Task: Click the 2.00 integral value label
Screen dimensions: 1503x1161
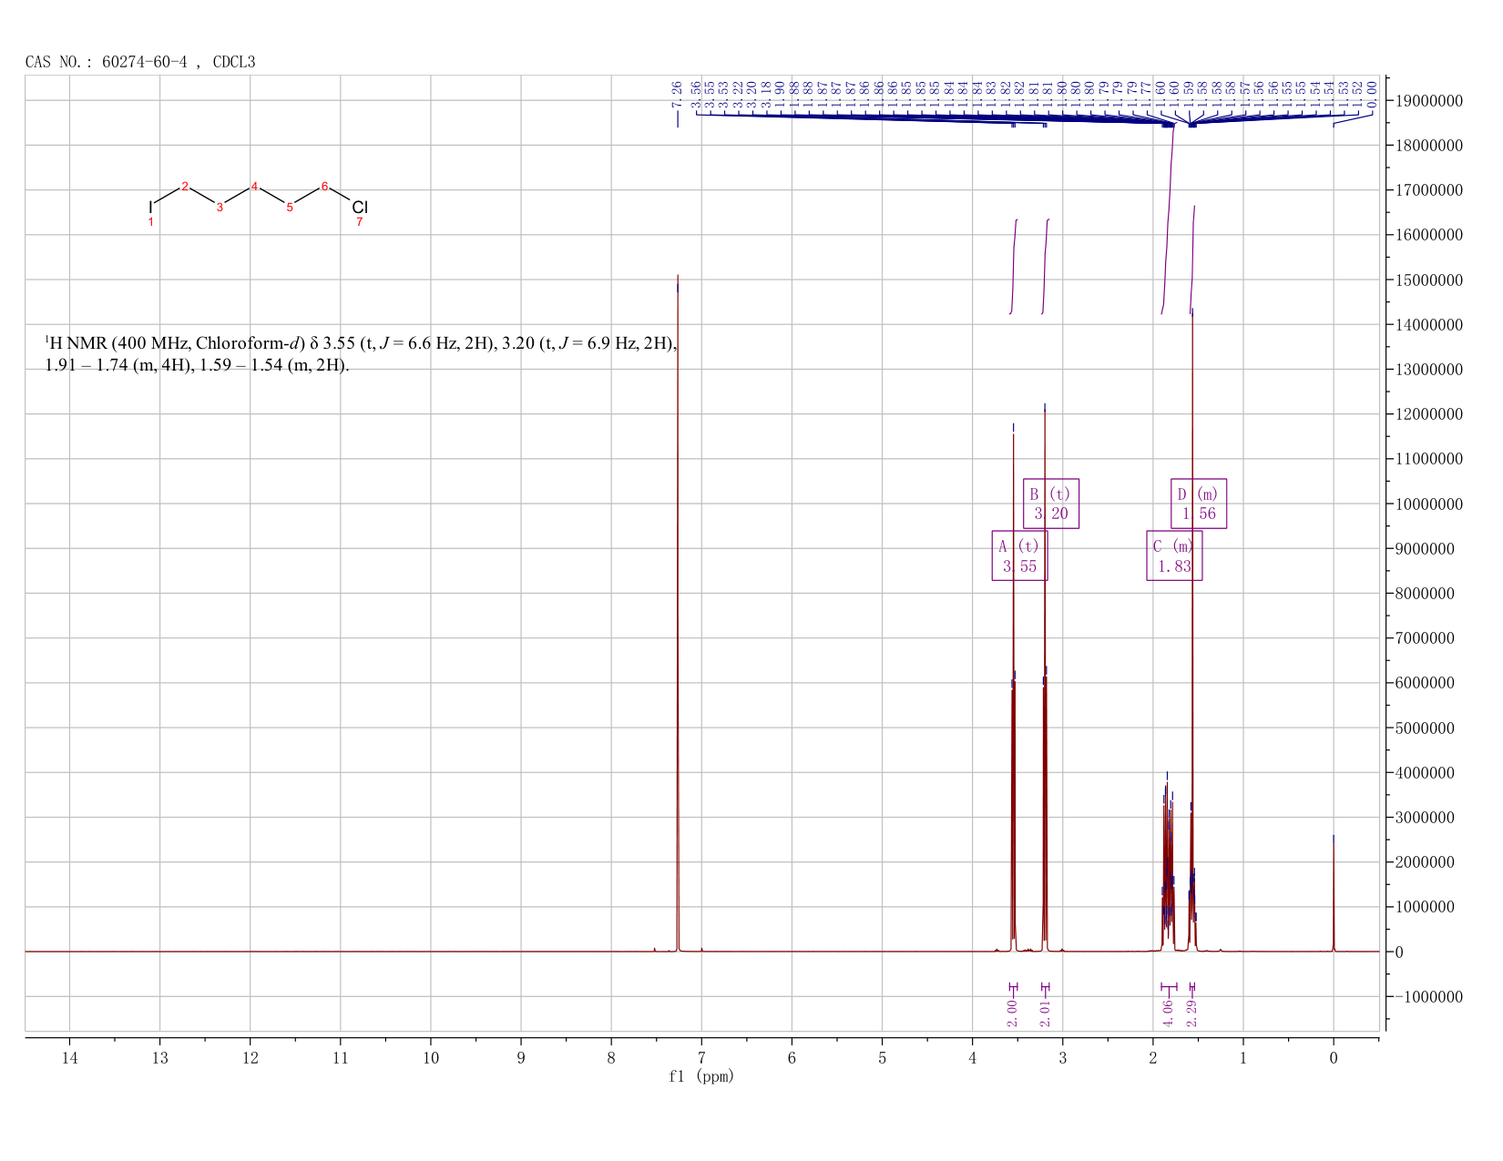Action: (x=1012, y=1012)
